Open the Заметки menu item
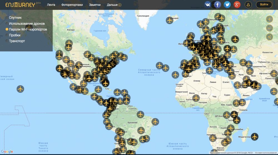Screen dimensions: 278x155 [95, 5]
